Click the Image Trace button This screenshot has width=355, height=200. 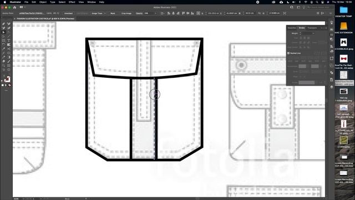pyautogui.click(x=97, y=13)
